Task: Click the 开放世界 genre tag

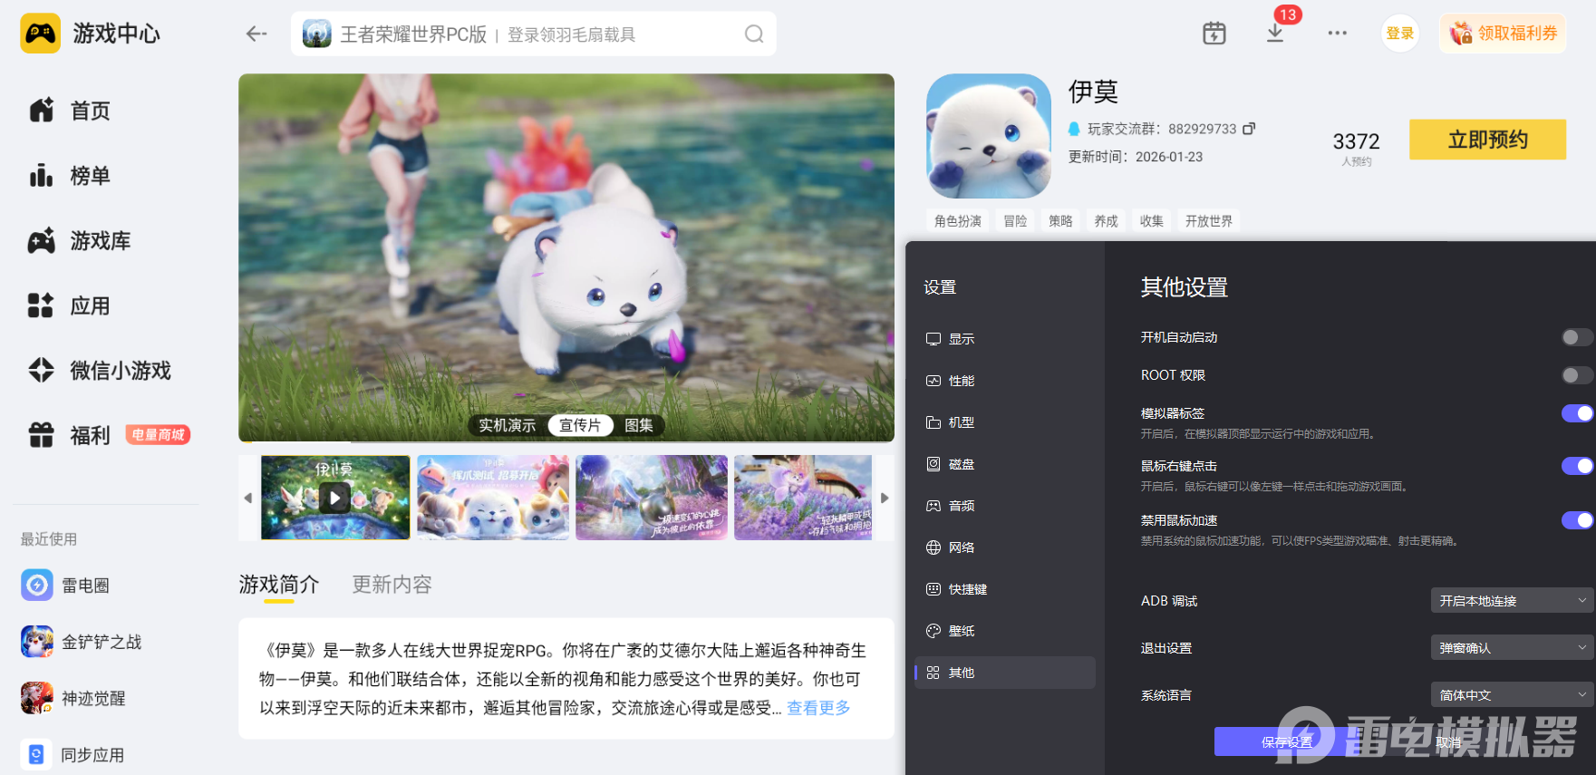Action: [x=1209, y=221]
